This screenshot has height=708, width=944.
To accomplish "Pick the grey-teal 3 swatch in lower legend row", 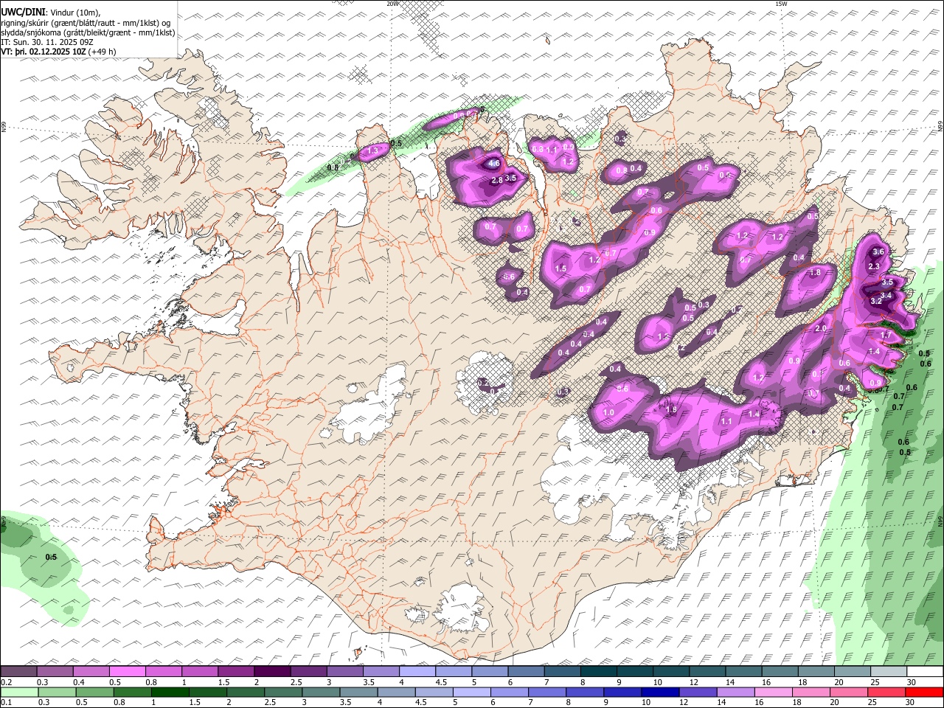I will pyautogui.click(x=321, y=692).
